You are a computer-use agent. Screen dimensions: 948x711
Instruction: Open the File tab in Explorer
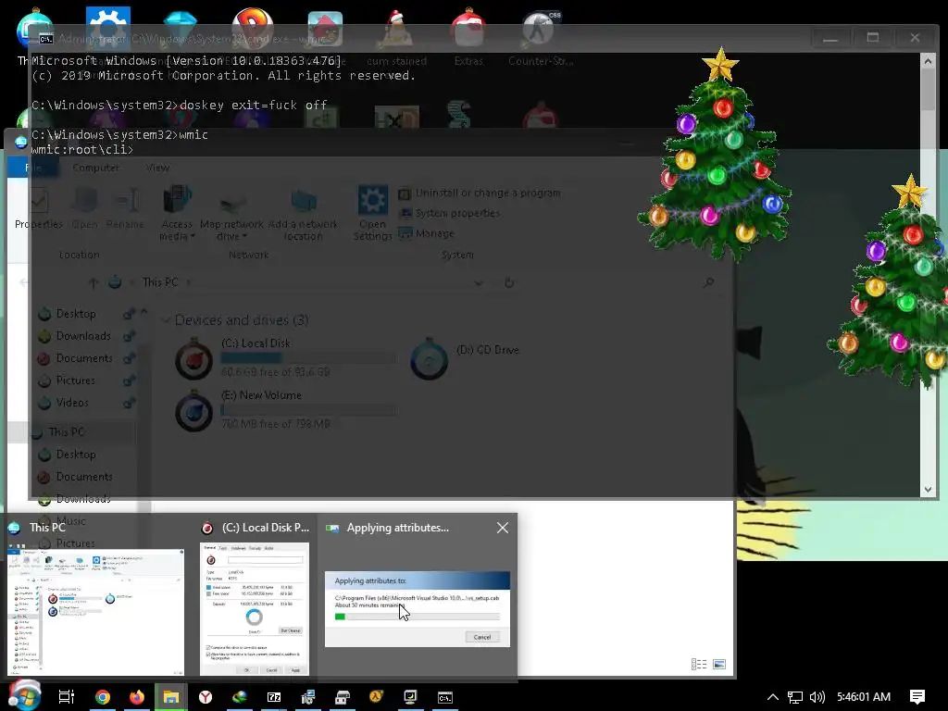33,168
